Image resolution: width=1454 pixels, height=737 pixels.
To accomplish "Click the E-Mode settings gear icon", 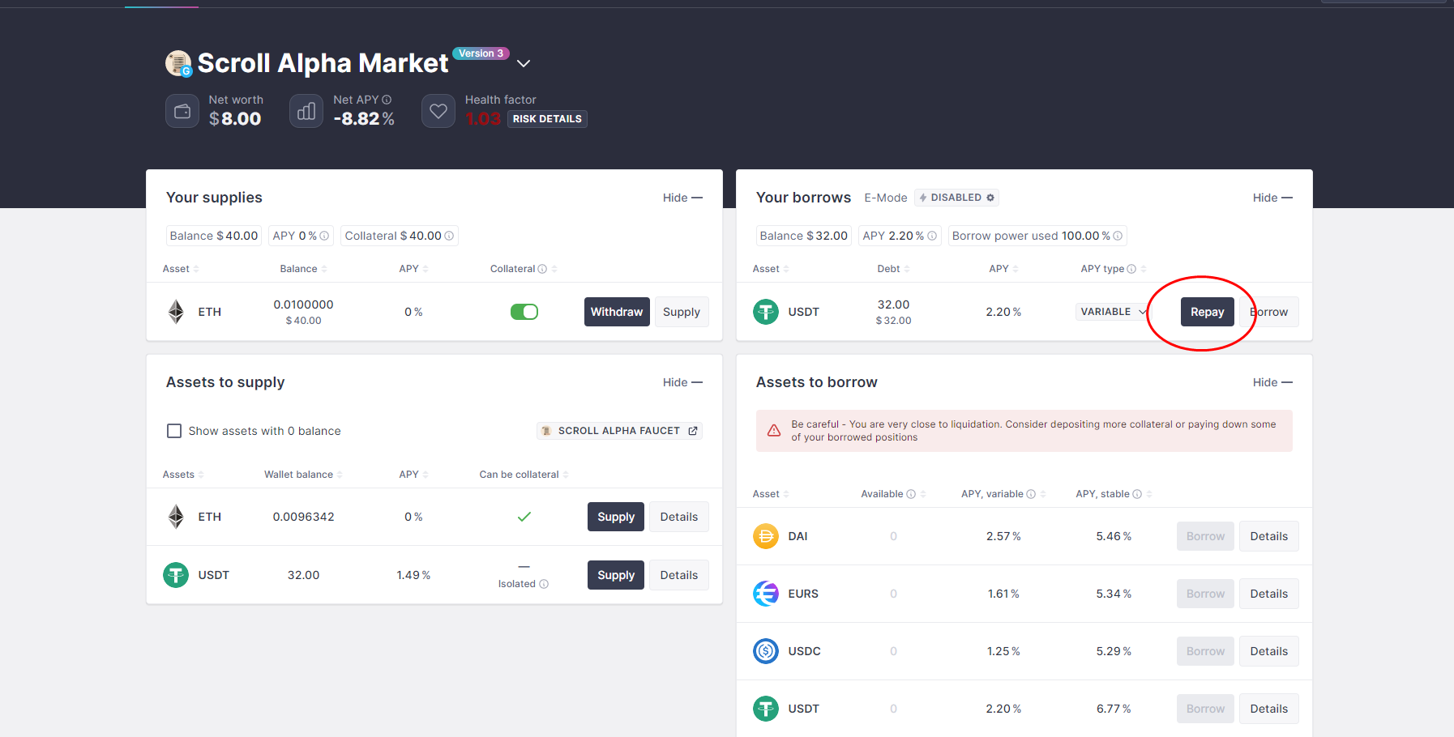I will 990,198.
